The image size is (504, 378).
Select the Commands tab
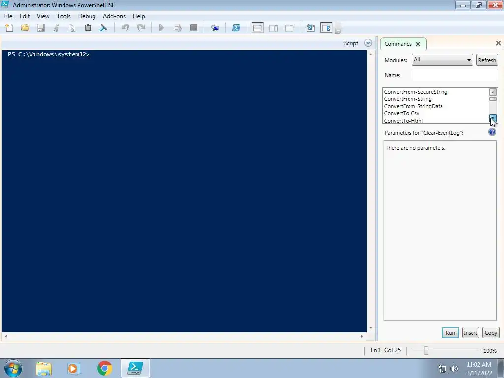pos(398,44)
